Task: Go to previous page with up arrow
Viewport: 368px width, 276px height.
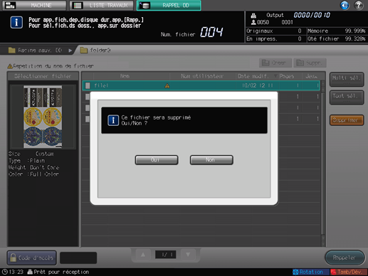Action: pos(143,255)
